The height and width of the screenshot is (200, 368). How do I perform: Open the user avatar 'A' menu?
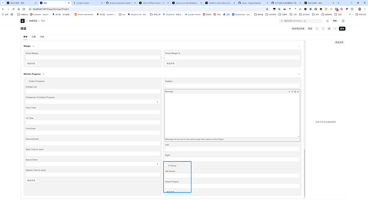point(343,21)
